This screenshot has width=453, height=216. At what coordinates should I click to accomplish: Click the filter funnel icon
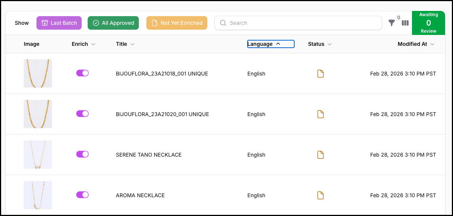point(391,23)
